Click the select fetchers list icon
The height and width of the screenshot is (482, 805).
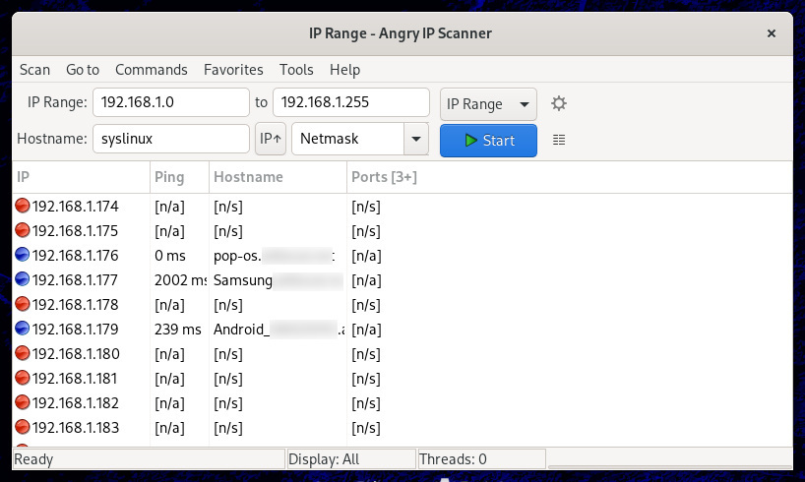(x=559, y=140)
